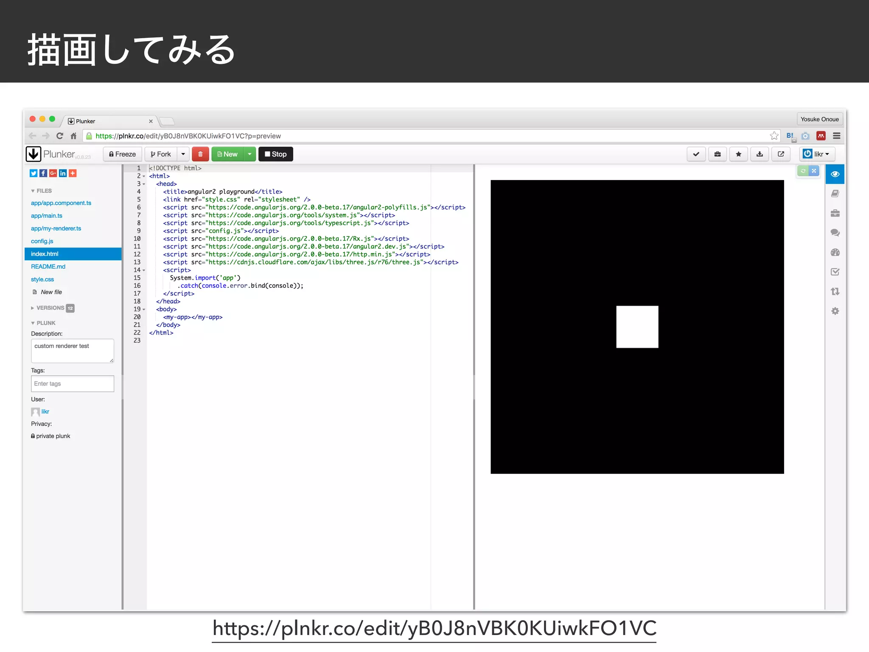Viewport: 869px width, 652px height.
Task: Open the likr user account dropdown
Action: [x=816, y=154]
